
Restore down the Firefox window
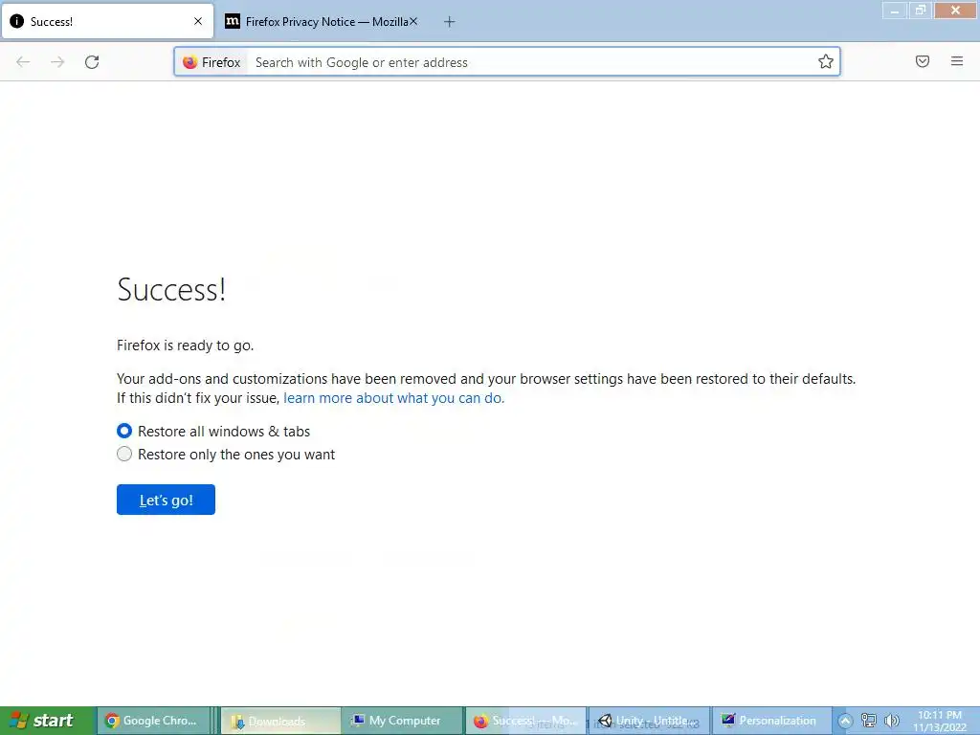tap(921, 10)
